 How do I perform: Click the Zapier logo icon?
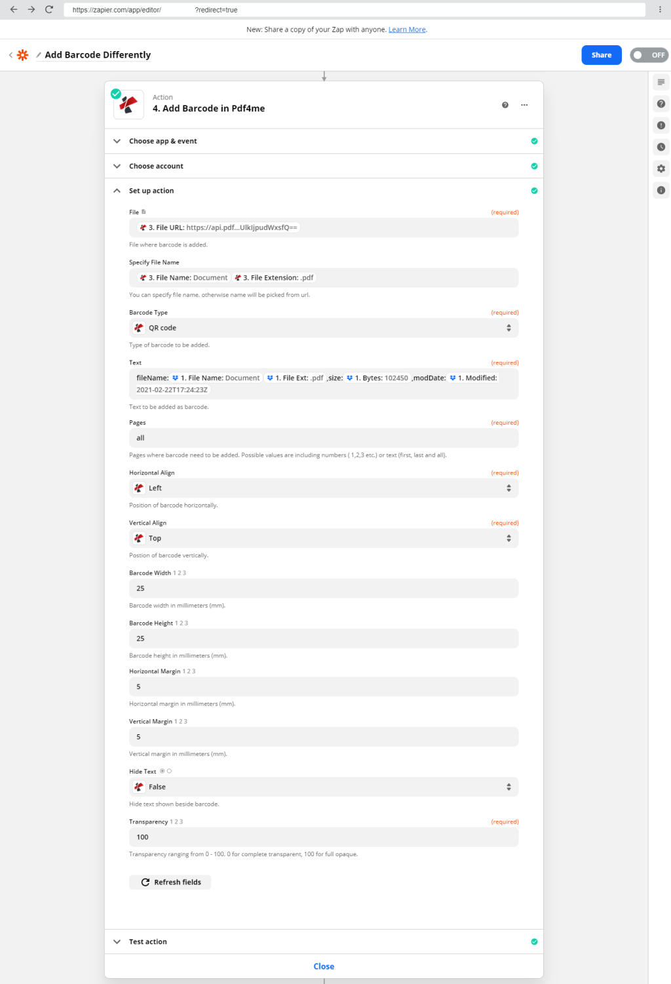23,55
